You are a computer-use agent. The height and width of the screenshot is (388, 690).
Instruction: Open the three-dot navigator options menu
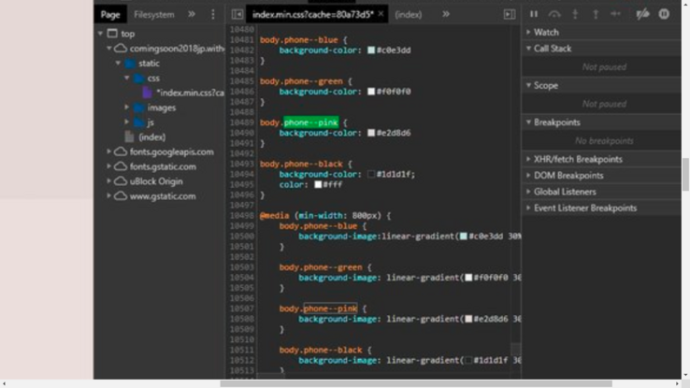[x=212, y=14]
